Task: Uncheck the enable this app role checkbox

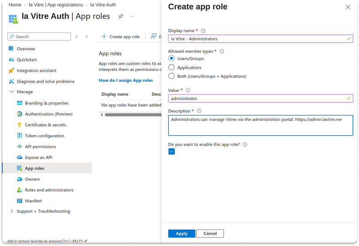Action: 172,151
